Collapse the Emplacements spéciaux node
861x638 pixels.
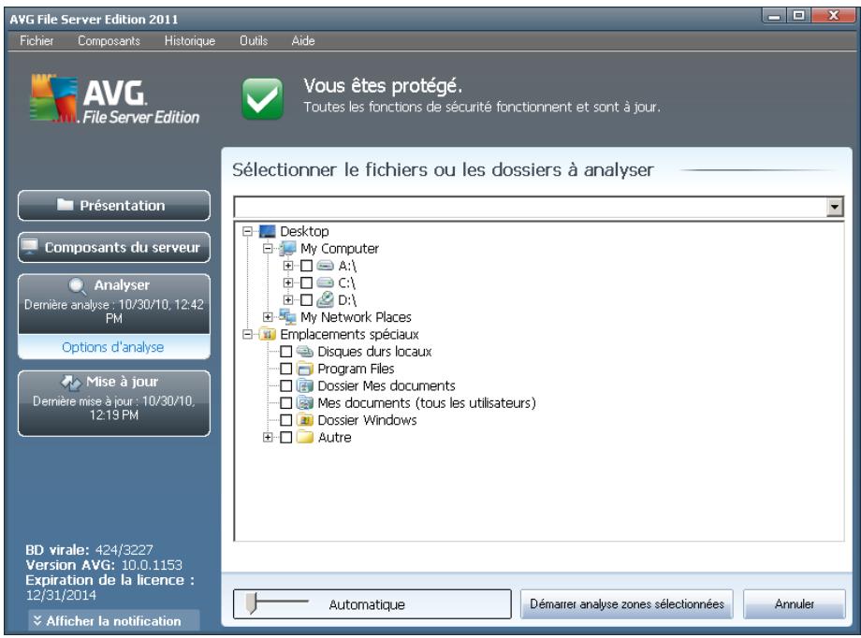coord(248,334)
